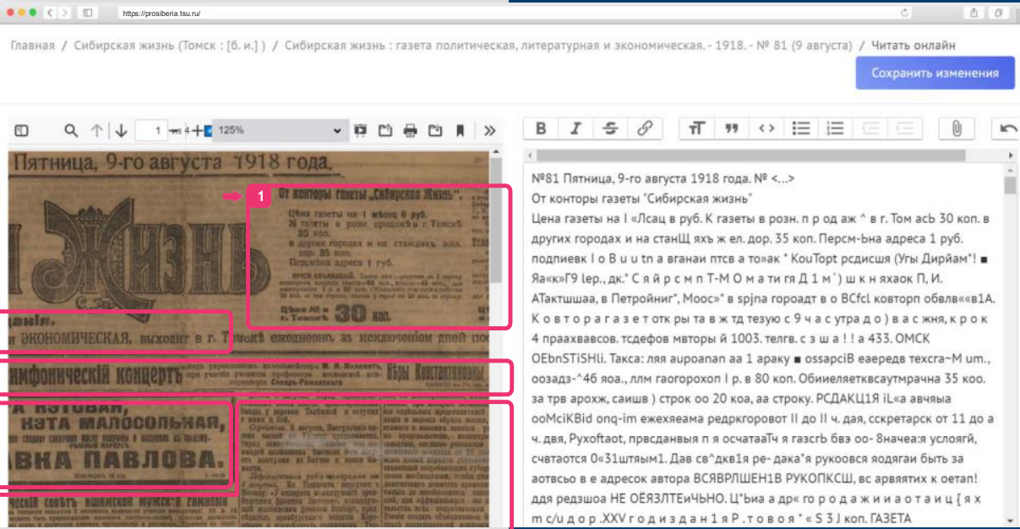Toggle the PDF viewer sidebar
1020x529 pixels.
click(22, 130)
